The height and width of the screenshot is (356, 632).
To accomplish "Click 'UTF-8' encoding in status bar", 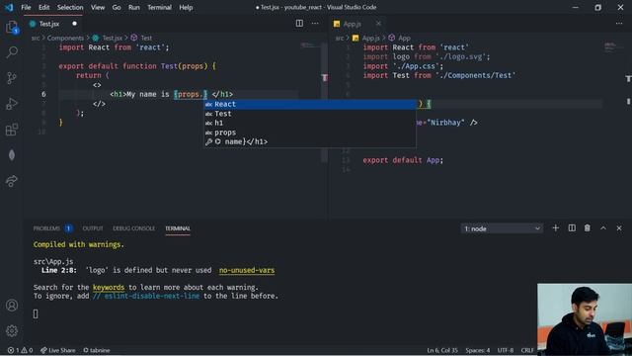I will coord(506,350).
